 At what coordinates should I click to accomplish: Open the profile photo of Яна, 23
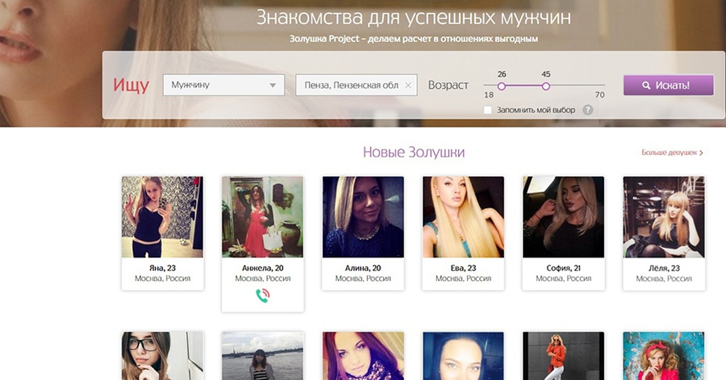point(162,217)
